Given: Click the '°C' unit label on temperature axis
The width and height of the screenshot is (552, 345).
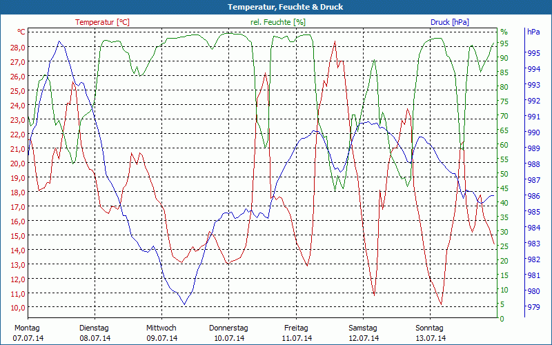Looking at the screenshot, I should [21, 32].
